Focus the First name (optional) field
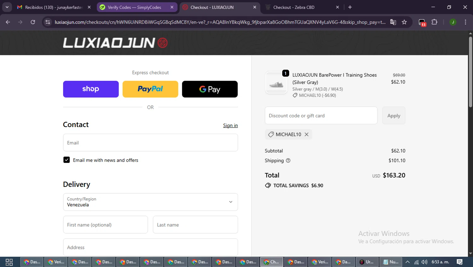The height and width of the screenshot is (267, 473). click(x=105, y=225)
